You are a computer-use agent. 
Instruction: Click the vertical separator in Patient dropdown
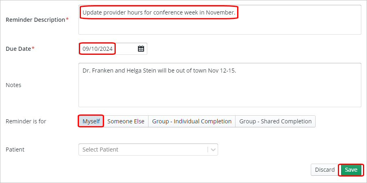click(208, 150)
